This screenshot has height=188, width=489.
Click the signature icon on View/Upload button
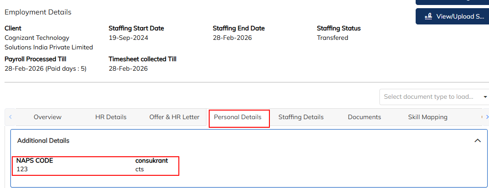428,16
